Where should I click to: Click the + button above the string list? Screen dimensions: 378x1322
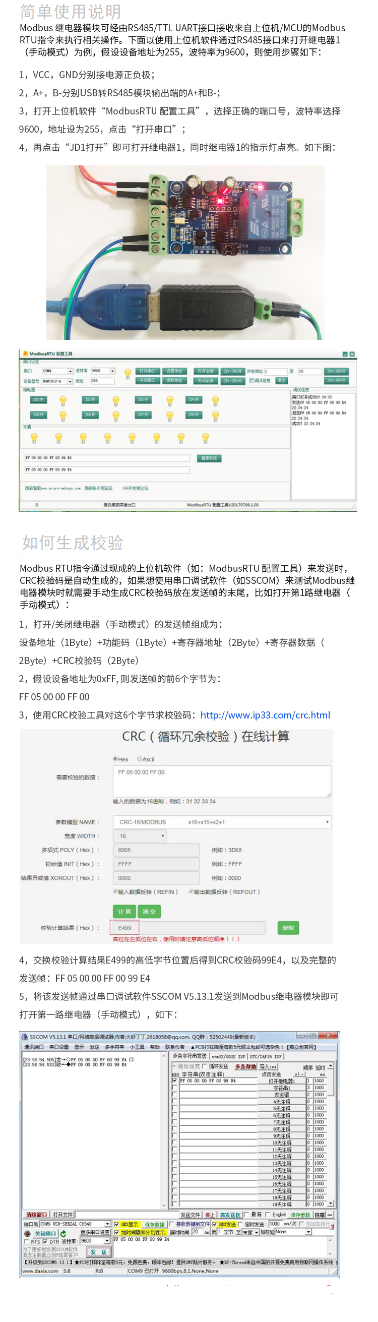tap(296, 1073)
